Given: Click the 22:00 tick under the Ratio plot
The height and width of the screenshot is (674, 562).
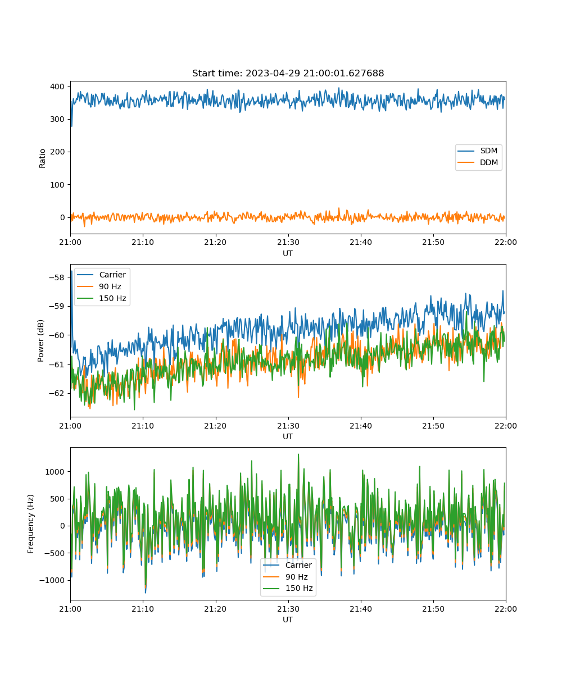Looking at the screenshot, I should [506, 242].
